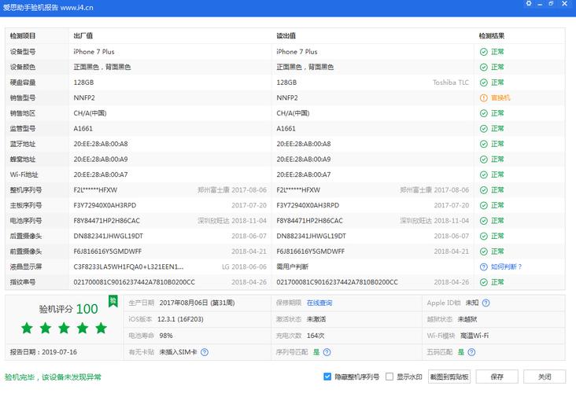Click the help icon beside 五码匹配
This screenshot has height=393, width=576.
471,352
